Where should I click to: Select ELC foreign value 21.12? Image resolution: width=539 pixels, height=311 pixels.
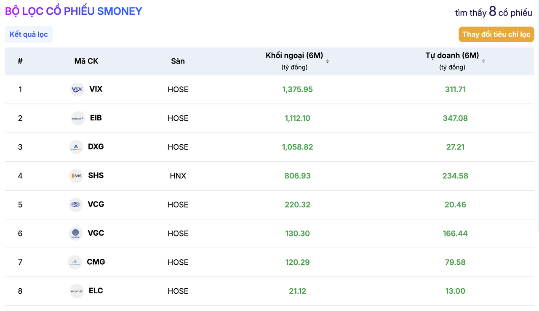pyautogui.click(x=298, y=291)
